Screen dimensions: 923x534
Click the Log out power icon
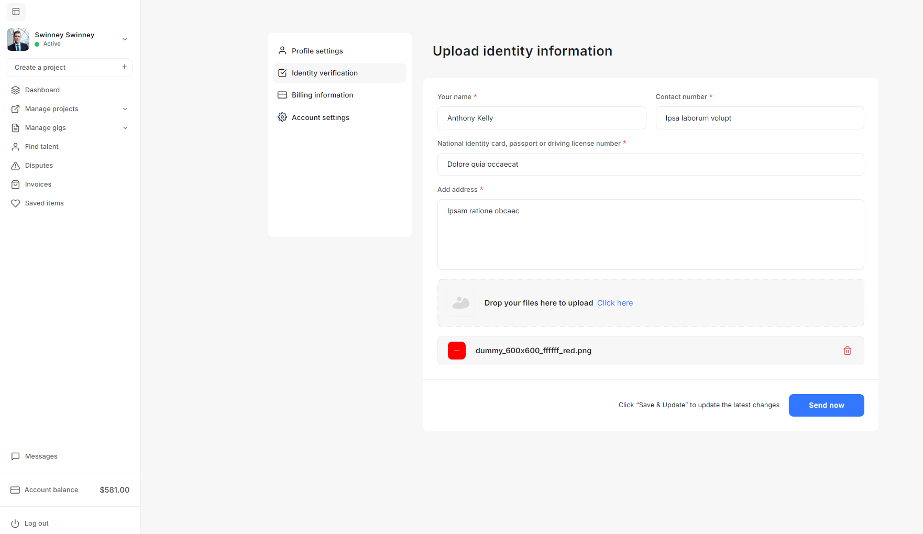pos(15,524)
